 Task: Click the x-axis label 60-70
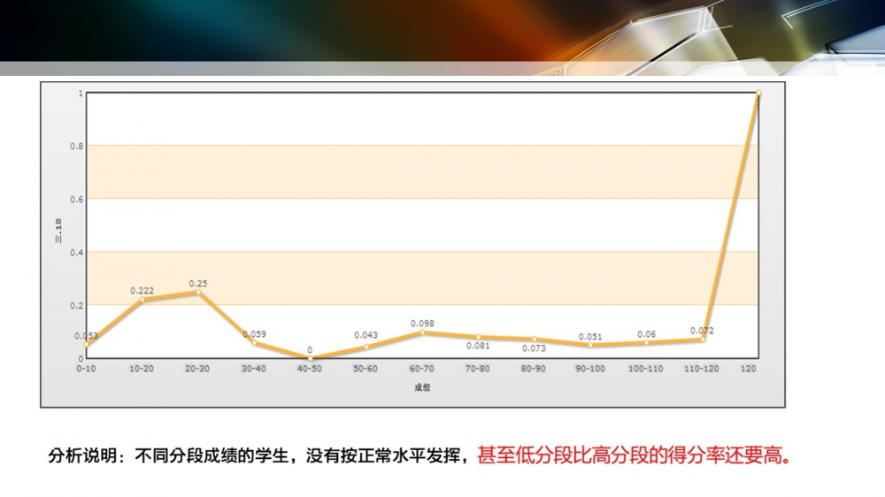[x=422, y=369]
